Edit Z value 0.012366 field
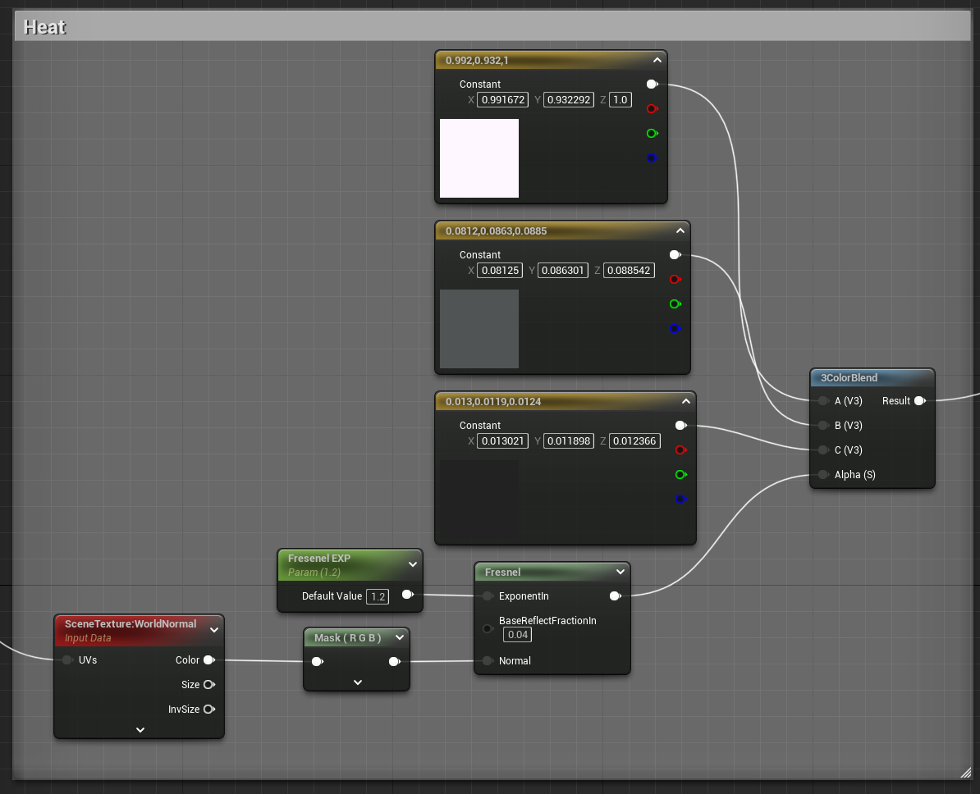Screen dimensions: 980x794 pos(634,441)
